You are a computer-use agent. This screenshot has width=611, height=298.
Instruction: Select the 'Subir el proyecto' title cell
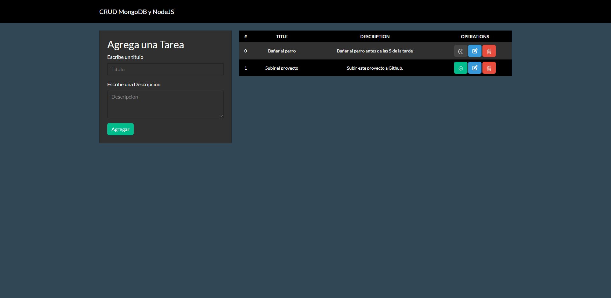pyautogui.click(x=282, y=68)
